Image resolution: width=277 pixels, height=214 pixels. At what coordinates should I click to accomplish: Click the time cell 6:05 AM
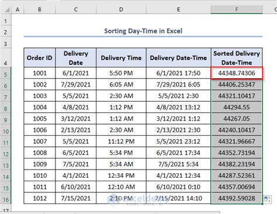(x=121, y=84)
